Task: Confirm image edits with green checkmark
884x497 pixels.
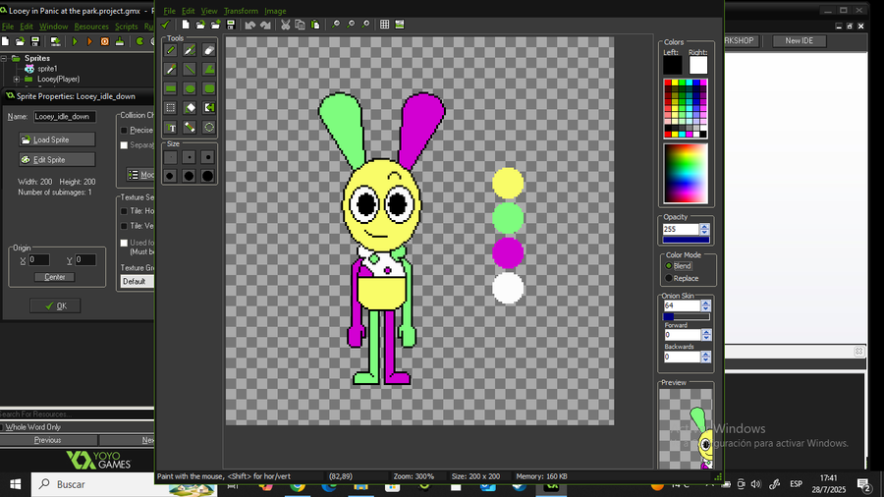Action: pyautogui.click(x=165, y=25)
